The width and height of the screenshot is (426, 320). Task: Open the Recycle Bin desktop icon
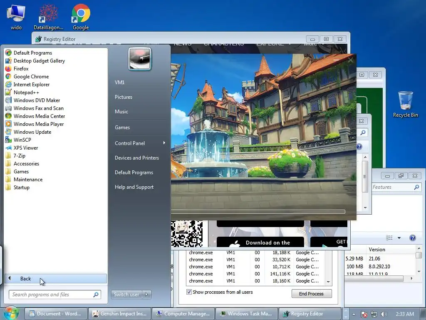point(405,105)
